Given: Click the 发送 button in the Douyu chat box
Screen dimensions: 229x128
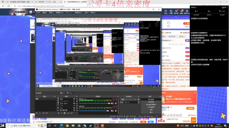Looking at the screenshot, I should (x=194, y=120).
